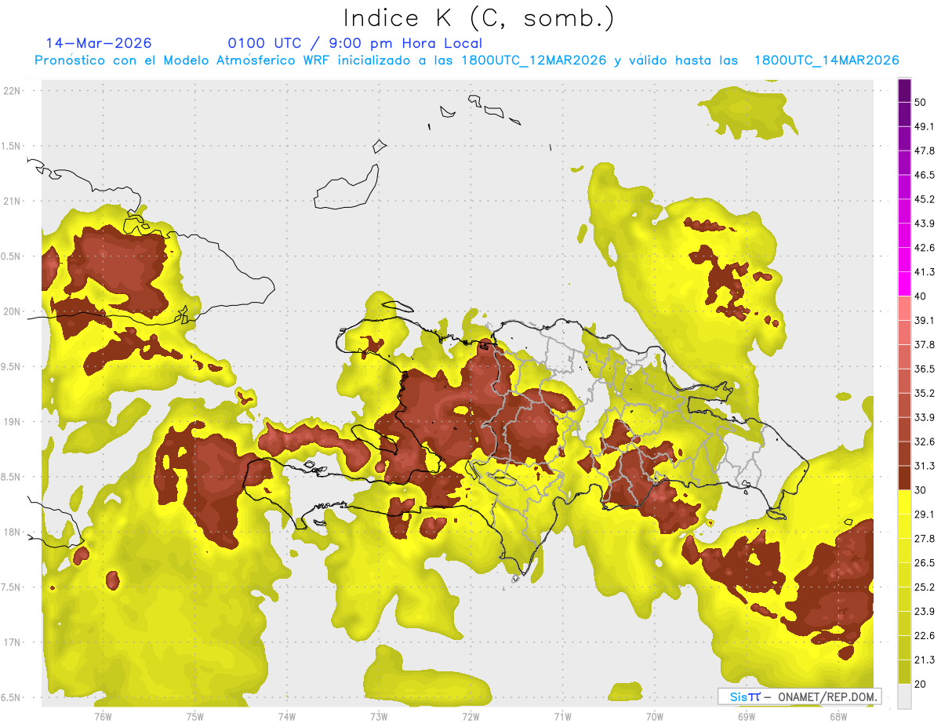Click the magenta colorbar segment between 41.3 and 42.6
The width and height of the screenshot is (941, 727).
click(904, 260)
